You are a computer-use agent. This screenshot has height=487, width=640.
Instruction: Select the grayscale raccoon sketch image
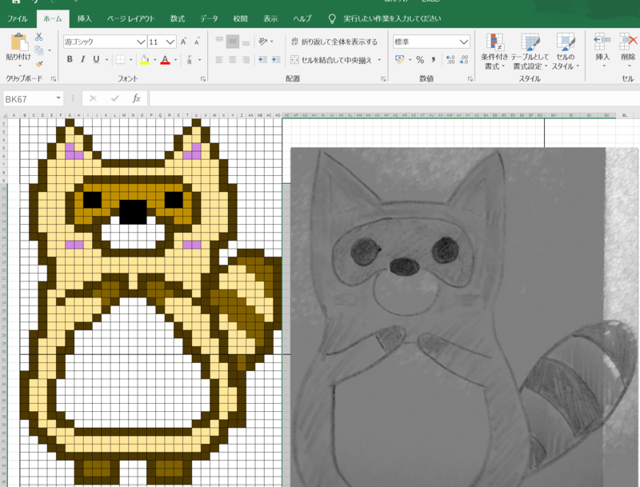(464, 317)
